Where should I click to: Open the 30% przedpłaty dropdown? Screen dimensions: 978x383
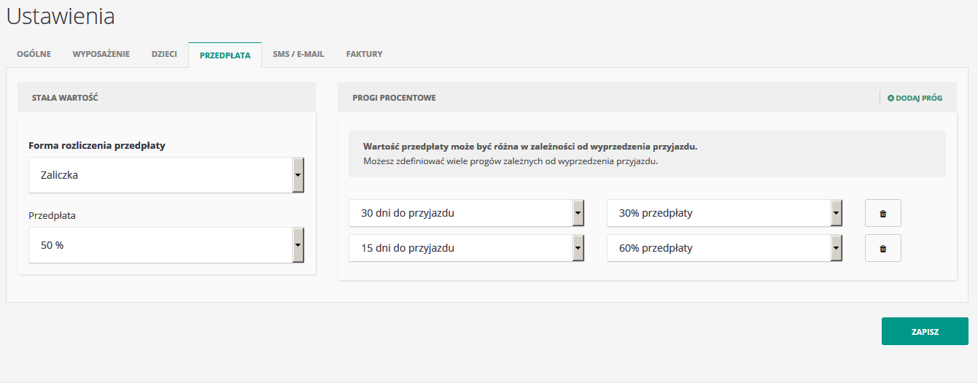[725, 214]
